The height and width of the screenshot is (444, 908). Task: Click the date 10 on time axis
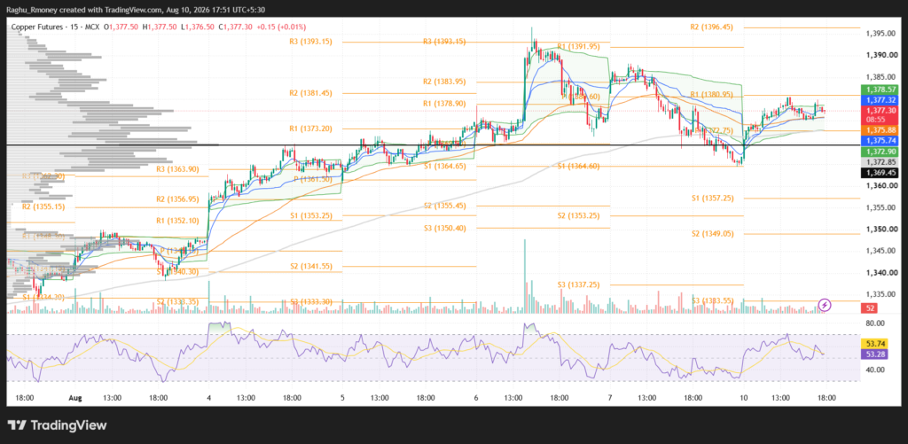pyautogui.click(x=744, y=398)
